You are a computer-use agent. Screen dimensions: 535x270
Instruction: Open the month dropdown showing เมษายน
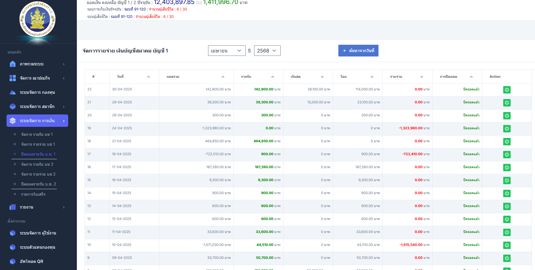pos(227,51)
